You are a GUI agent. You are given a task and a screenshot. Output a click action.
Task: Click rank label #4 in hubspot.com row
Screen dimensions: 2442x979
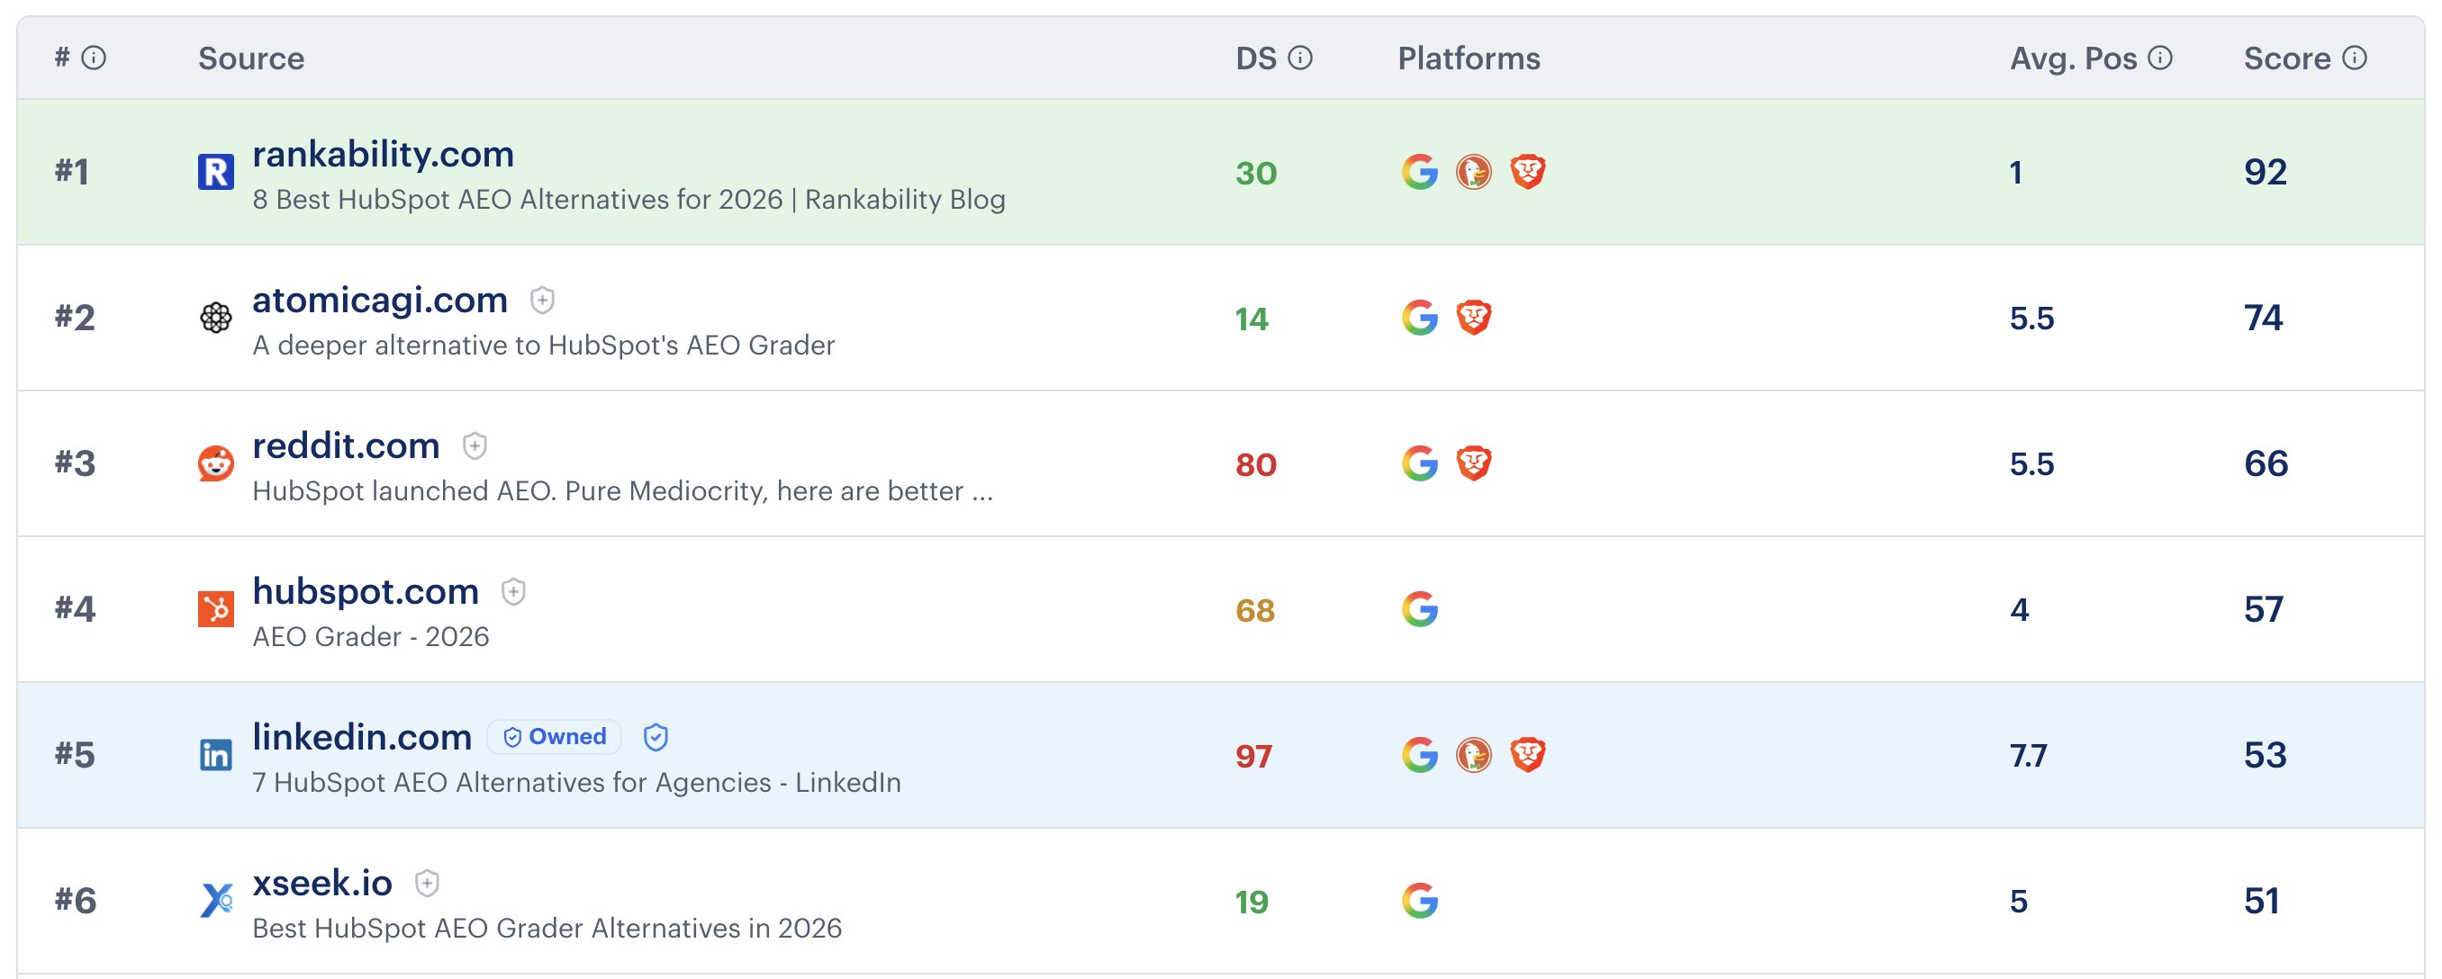[75, 608]
